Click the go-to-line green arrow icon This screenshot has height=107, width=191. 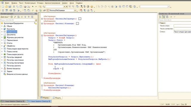pos(40,10)
